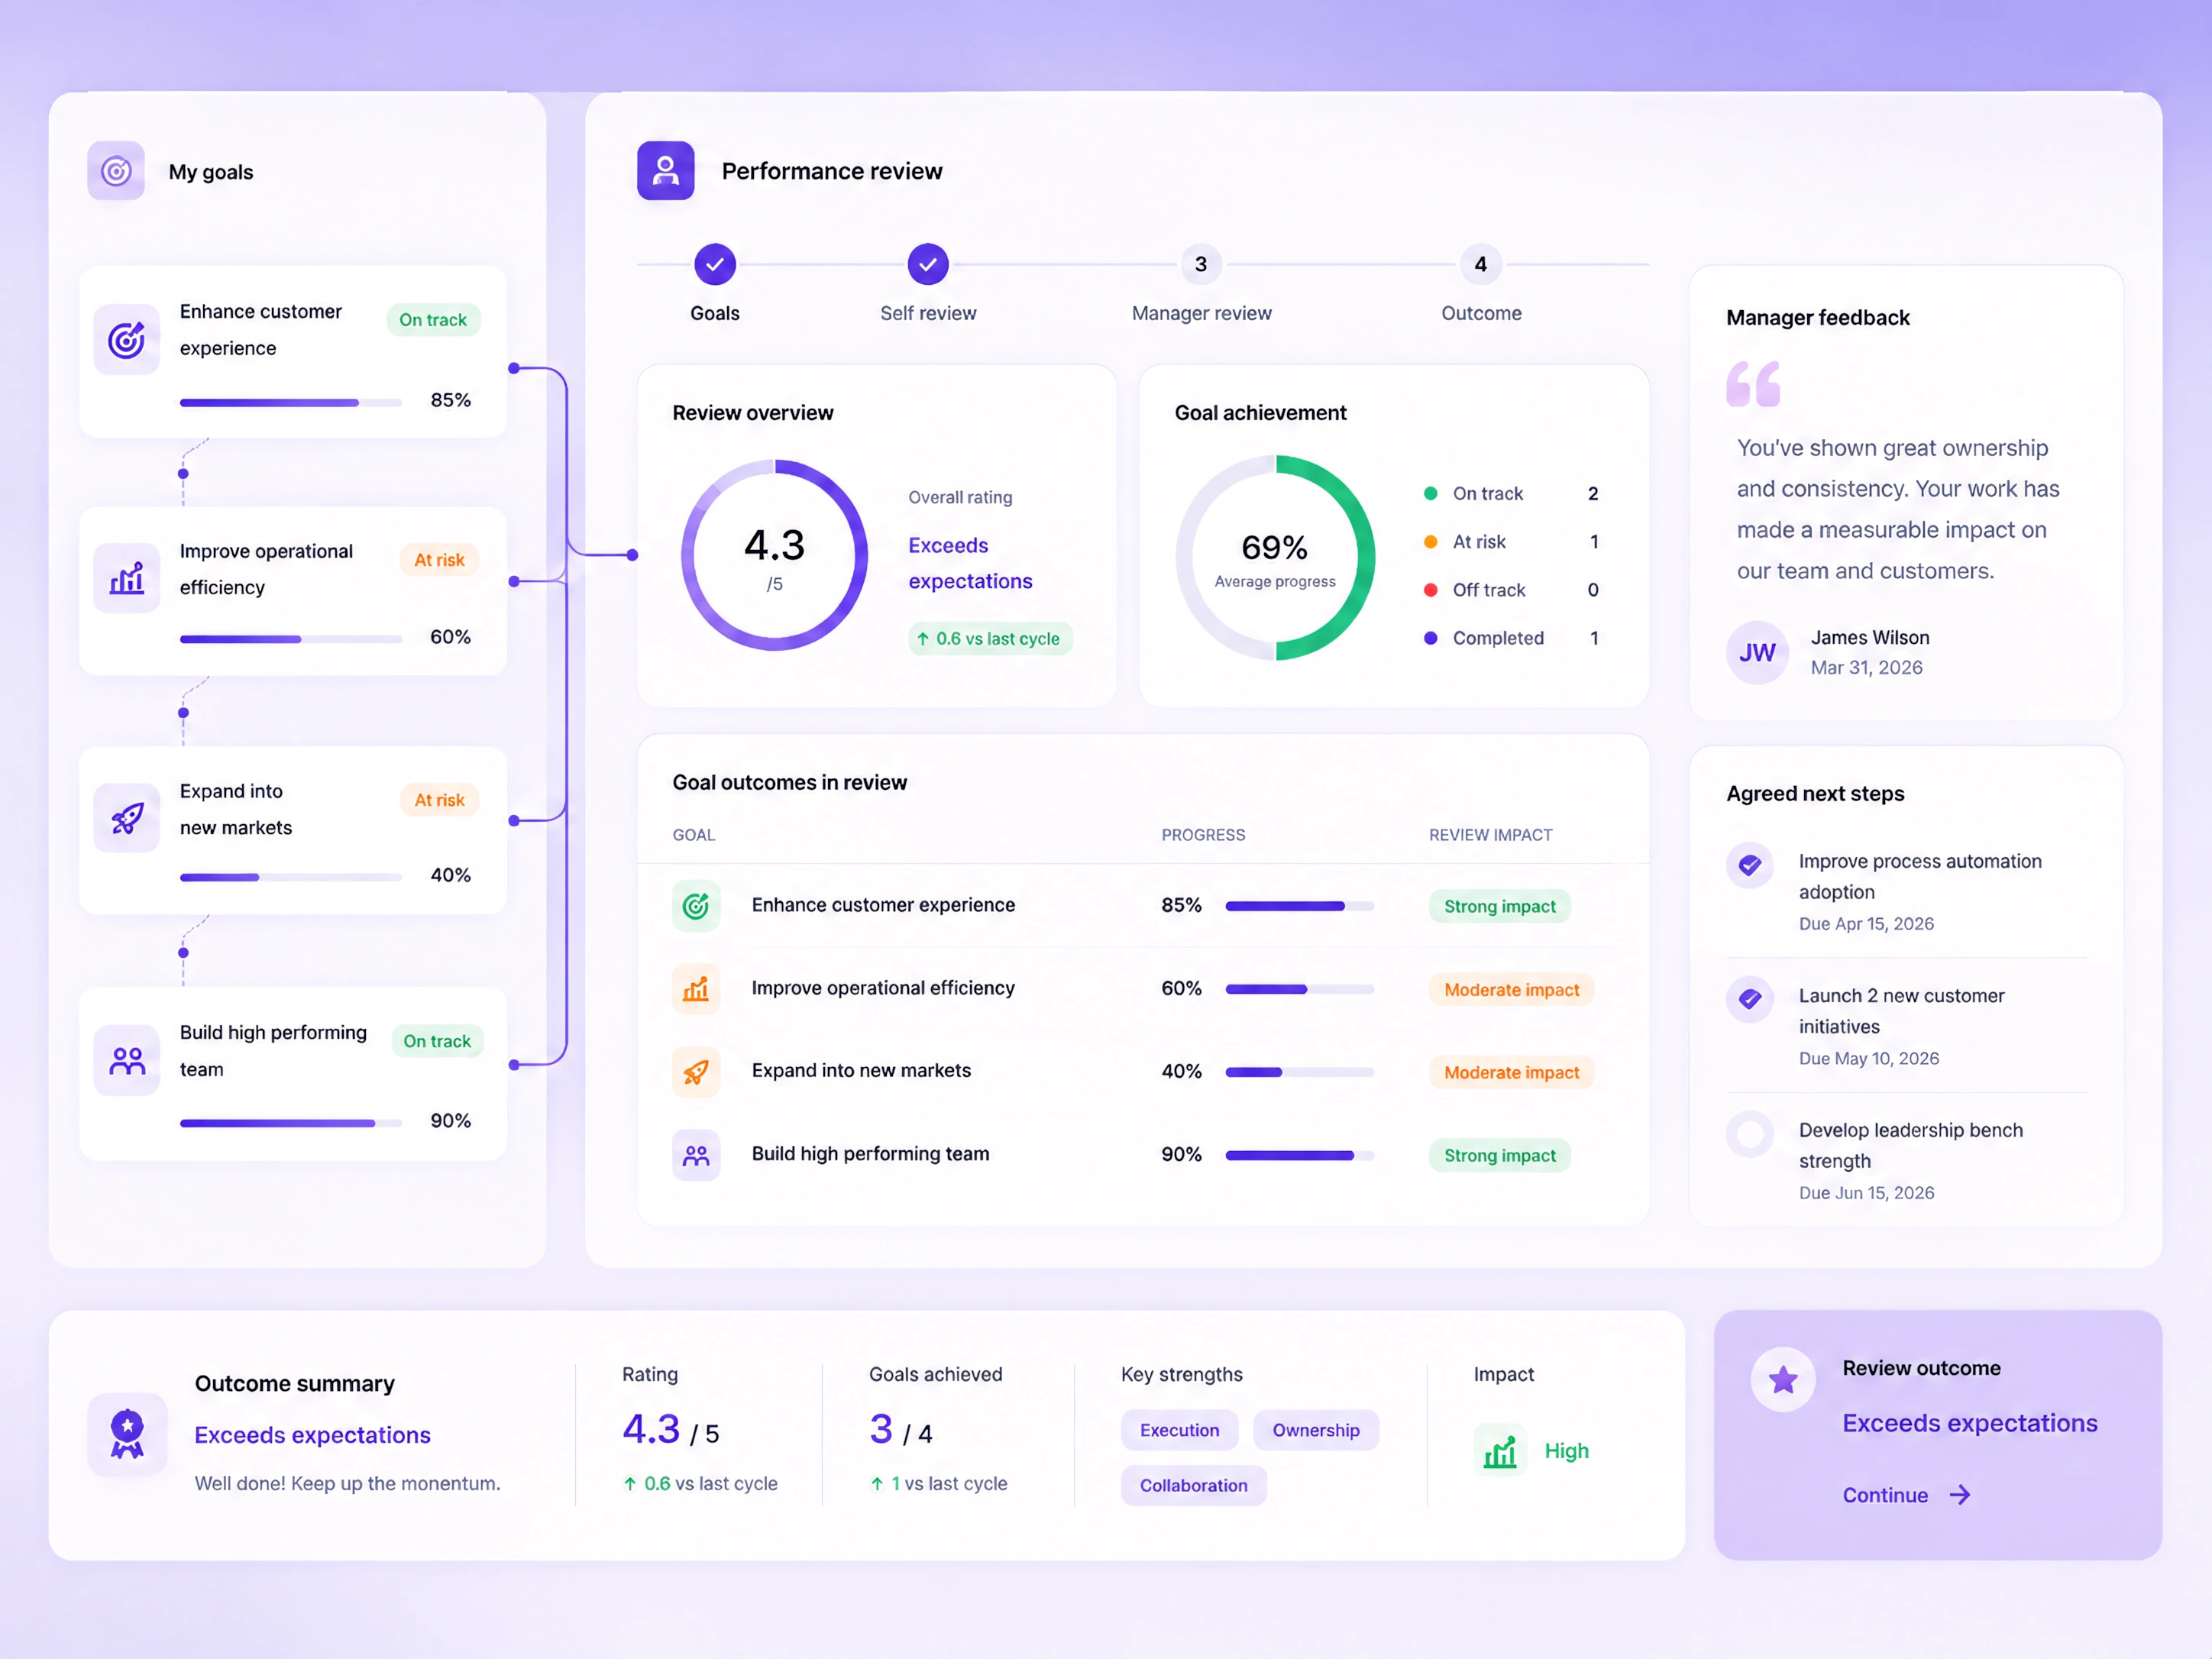Click green target icon in Enhance customer experience row
Viewport: 2212px width, 1659px height.
696,906
